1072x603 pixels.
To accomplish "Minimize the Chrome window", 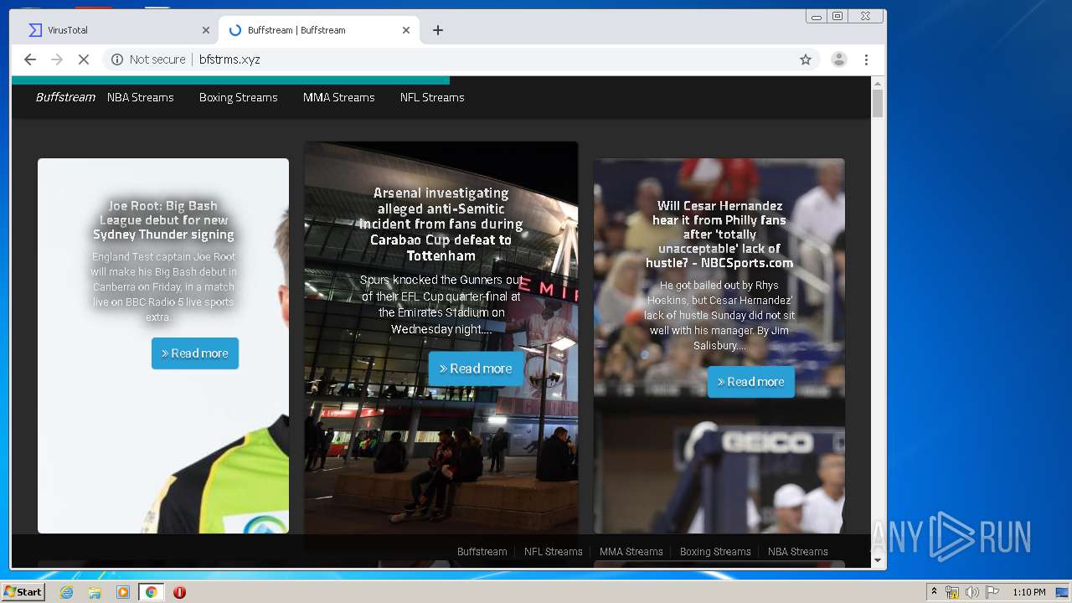I will (817, 16).
